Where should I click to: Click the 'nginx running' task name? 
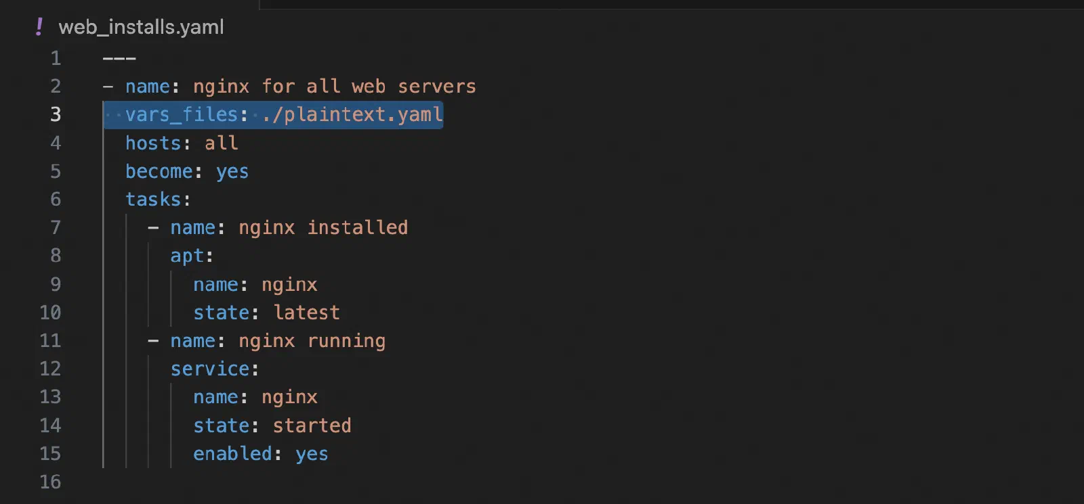312,341
